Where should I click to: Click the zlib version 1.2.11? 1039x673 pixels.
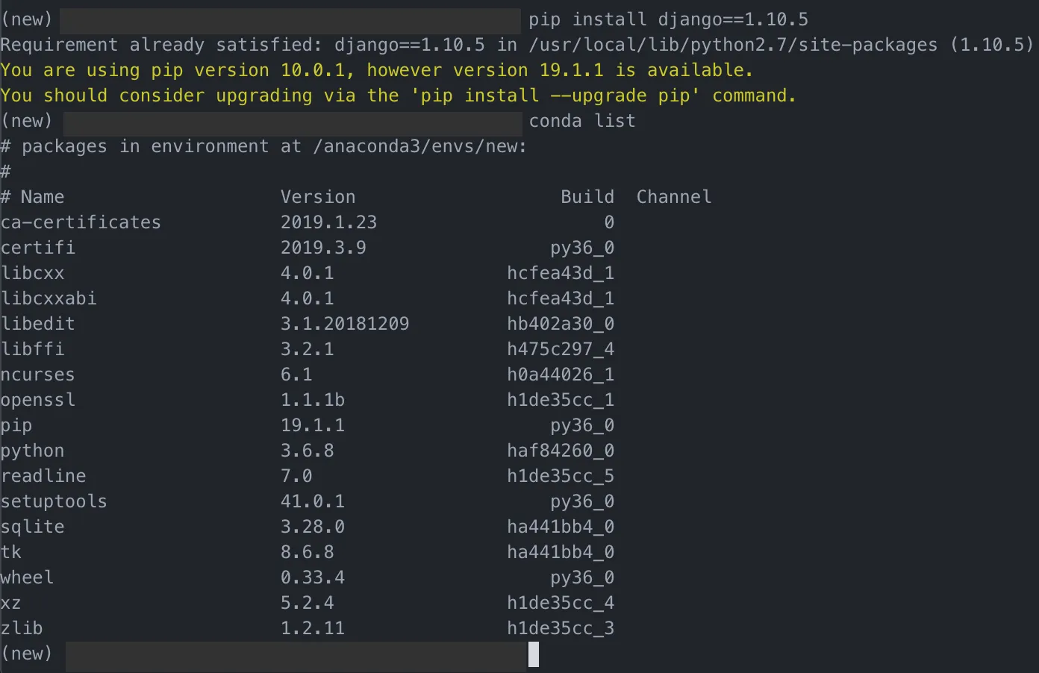click(313, 628)
